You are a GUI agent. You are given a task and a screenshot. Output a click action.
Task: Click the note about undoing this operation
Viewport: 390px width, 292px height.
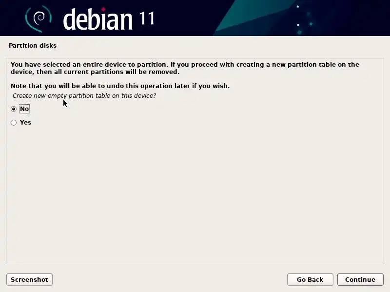pyautogui.click(x=120, y=86)
